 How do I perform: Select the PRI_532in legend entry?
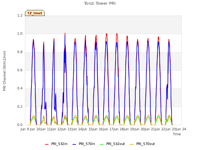pos(56,144)
